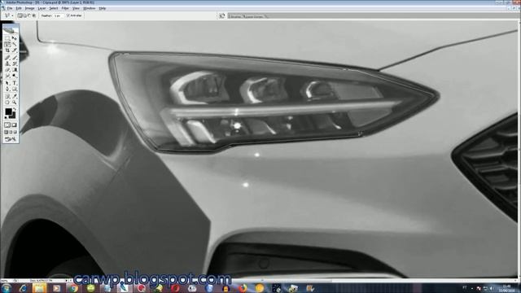Select the Rectangular Marquee tool
Viewport: 521px width, 293px height.
pos(7,38)
